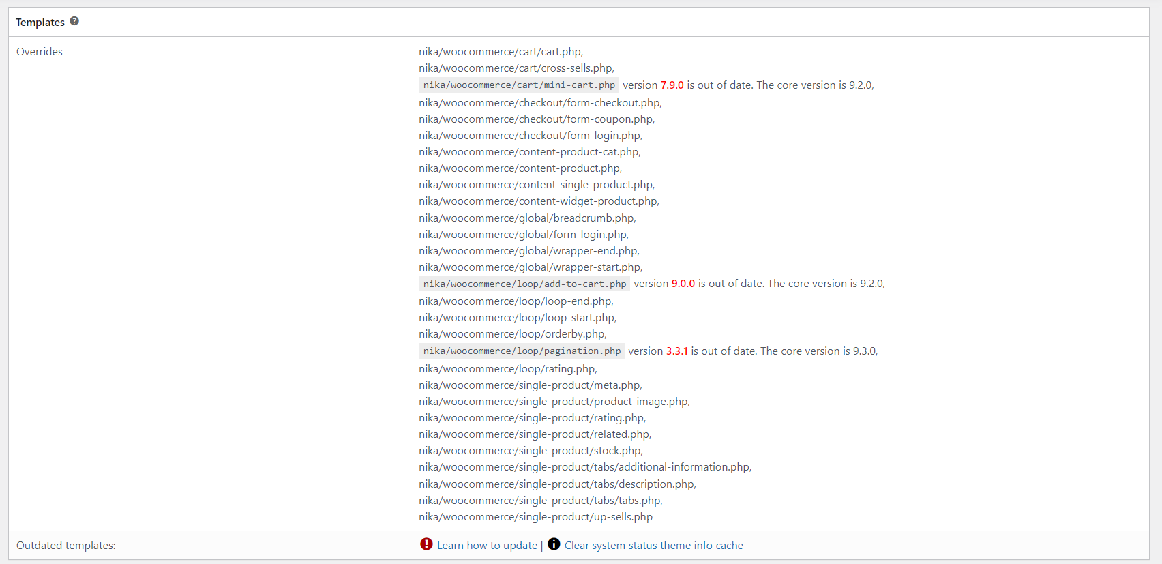Screen dimensions: 1162x564
Task: Select checkout/form-checkout.php override entry
Action: pyautogui.click(x=540, y=103)
